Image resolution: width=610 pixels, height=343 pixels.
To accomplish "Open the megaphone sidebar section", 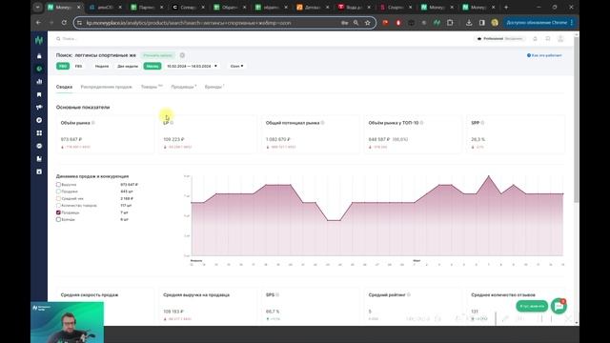I will [x=39, y=108].
